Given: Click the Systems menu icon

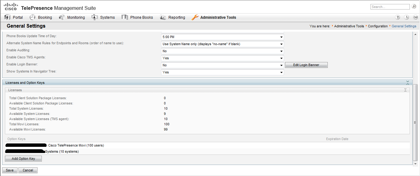Looking at the screenshot, I should 95,18.
